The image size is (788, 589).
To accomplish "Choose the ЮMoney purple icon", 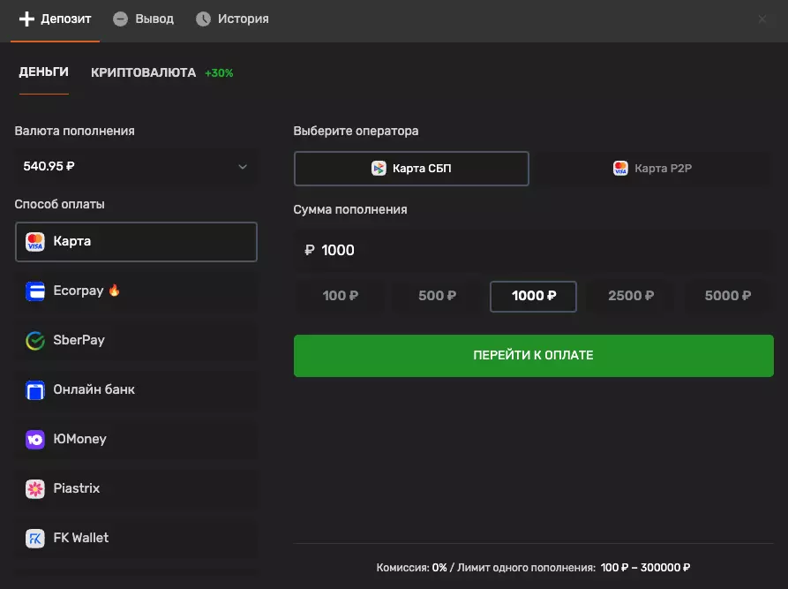I will 35,440.
